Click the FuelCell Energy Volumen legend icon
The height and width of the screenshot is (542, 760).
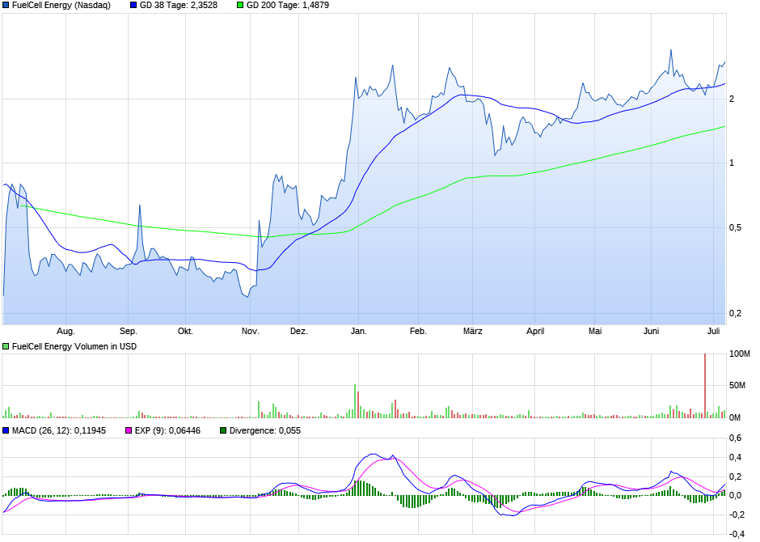pyautogui.click(x=6, y=346)
